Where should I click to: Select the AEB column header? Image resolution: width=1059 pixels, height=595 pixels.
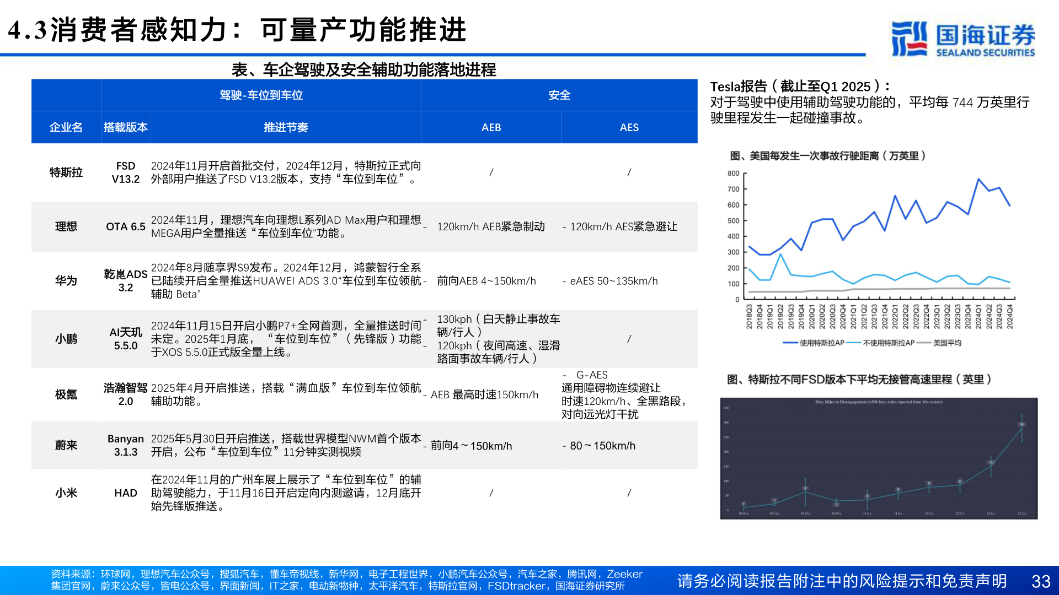(491, 127)
